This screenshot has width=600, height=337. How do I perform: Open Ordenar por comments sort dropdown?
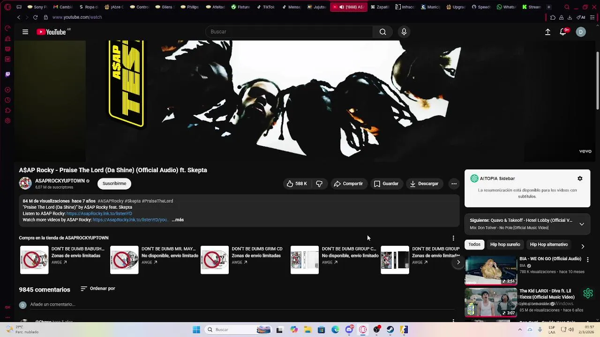[98, 289]
